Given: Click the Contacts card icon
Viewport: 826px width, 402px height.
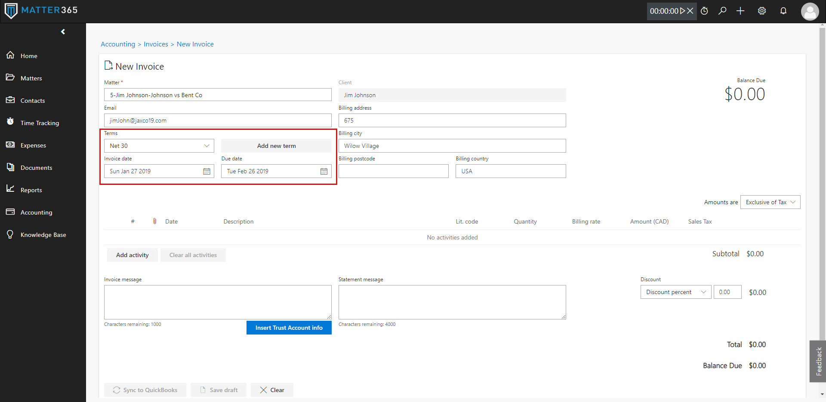Looking at the screenshot, I should point(10,100).
